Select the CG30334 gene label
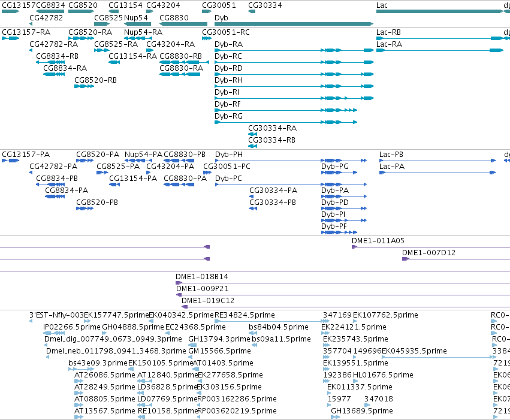The image size is (510, 420). (265, 5)
